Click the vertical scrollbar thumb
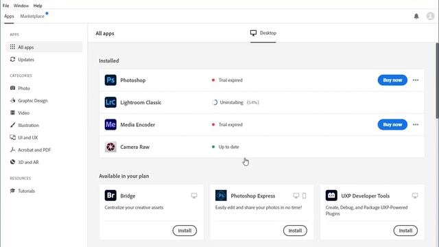Image resolution: width=439 pixels, height=247 pixels. pyautogui.click(x=437, y=81)
